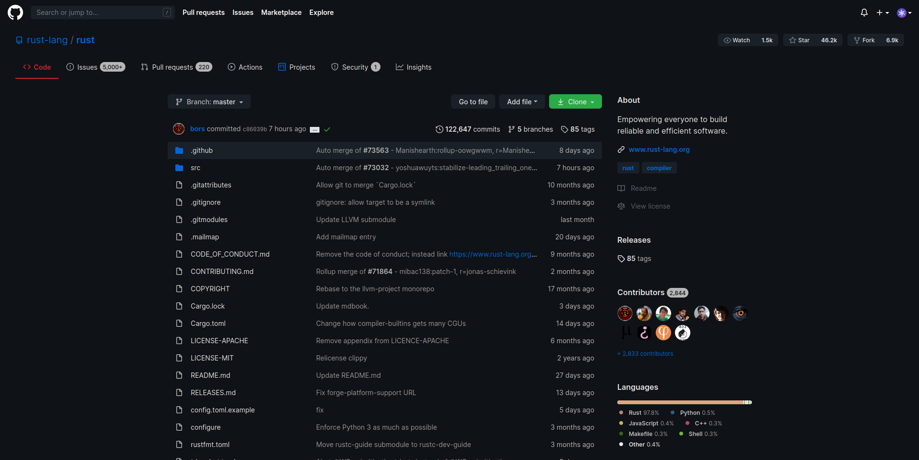
Task: Click rust-lang organization link
Action: click(47, 40)
